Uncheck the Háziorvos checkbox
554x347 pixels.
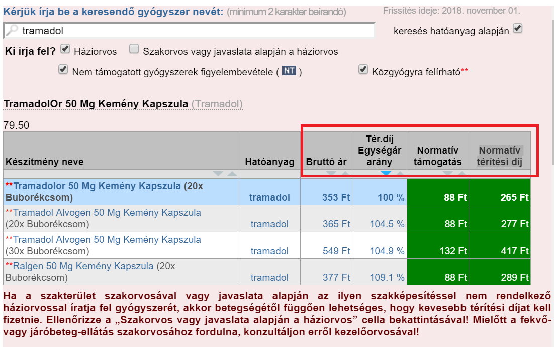tap(65, 49)
